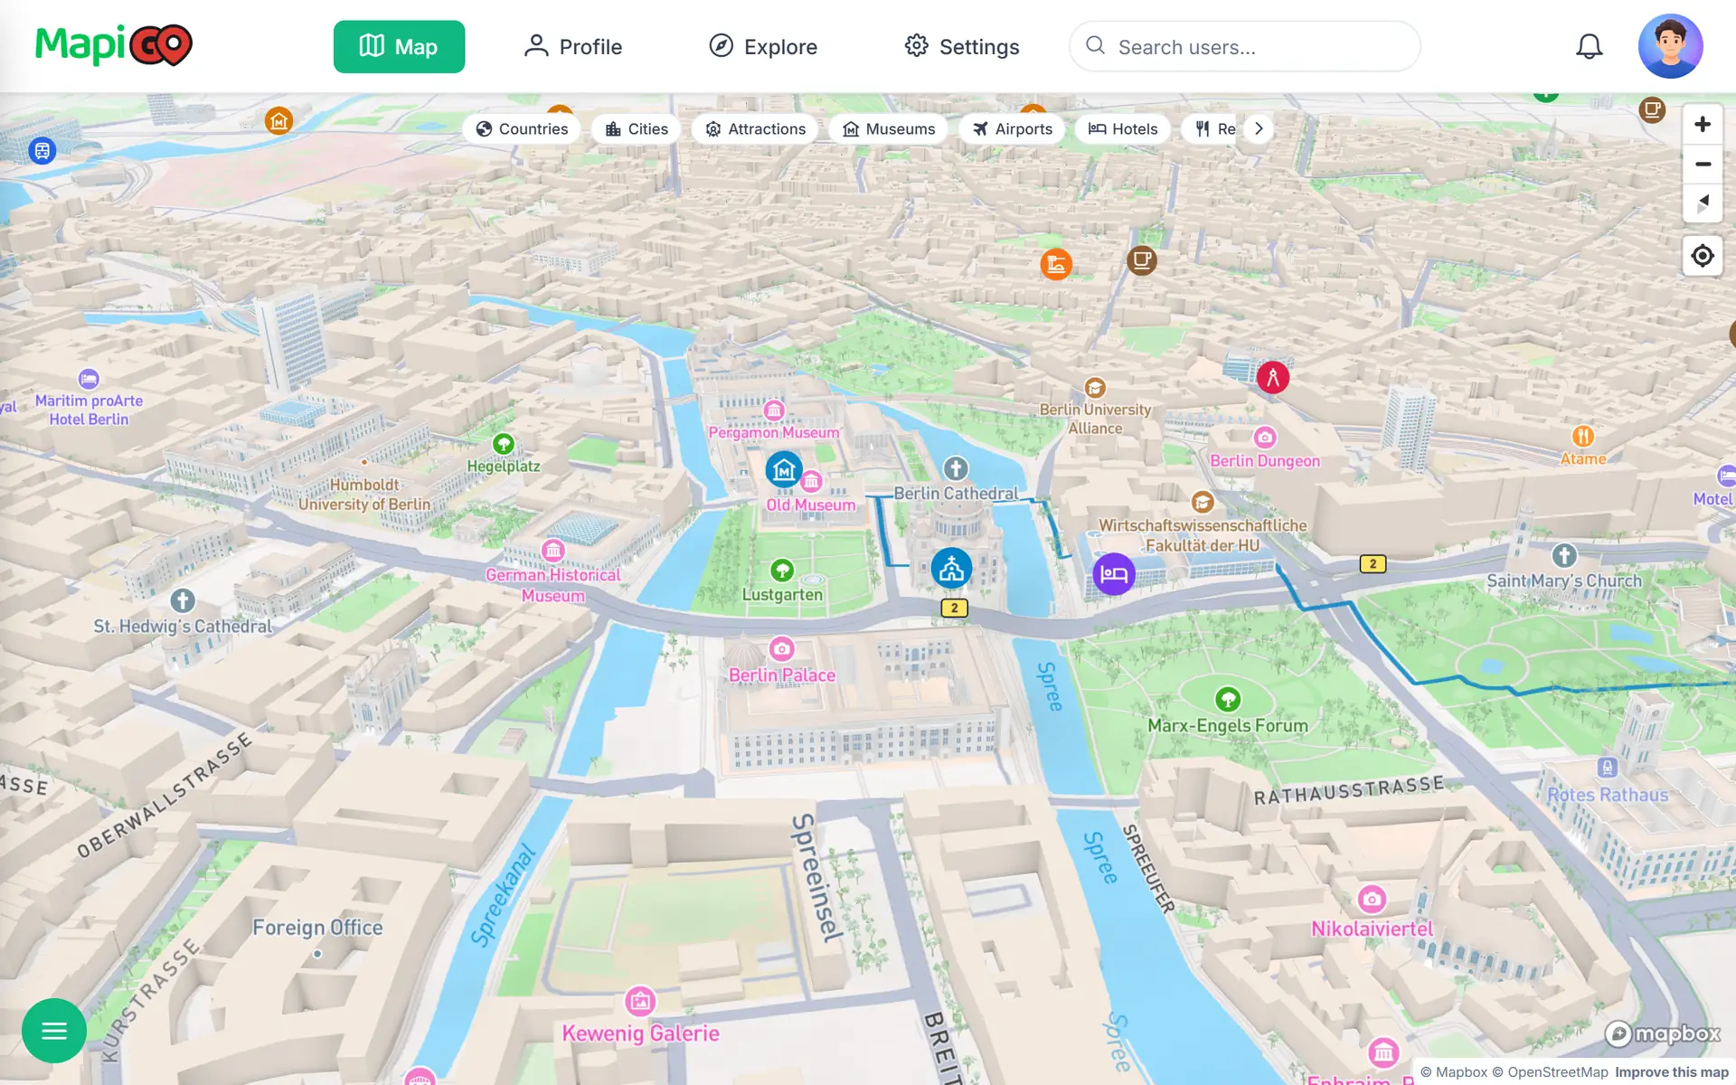Expand more category filters with chevron arrow
Image resolution: width=1736 pixels, height=1085 pixels.
(x=1259, y=128)
